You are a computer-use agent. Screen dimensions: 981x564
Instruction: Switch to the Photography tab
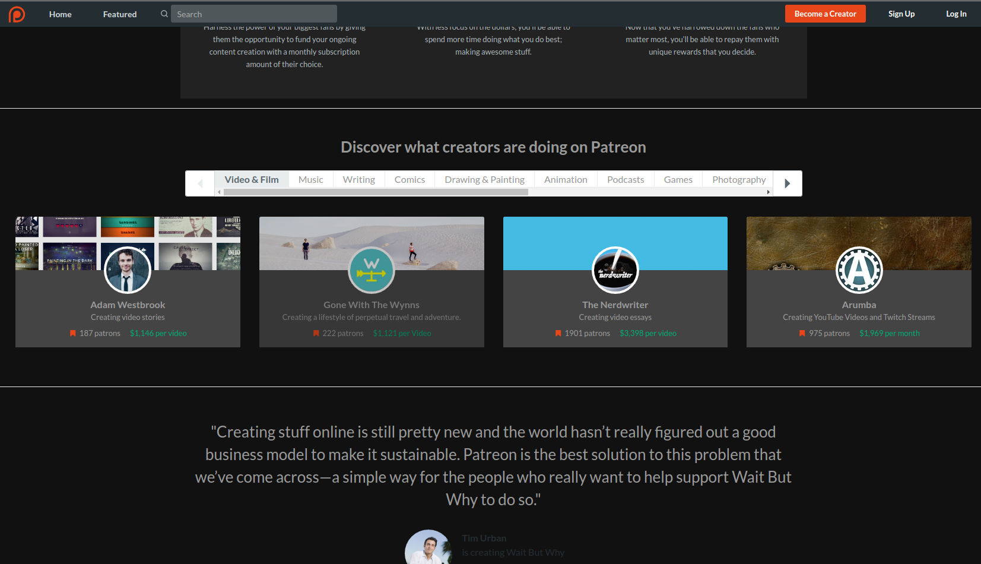pyautogui.click(x=739, y=179)
